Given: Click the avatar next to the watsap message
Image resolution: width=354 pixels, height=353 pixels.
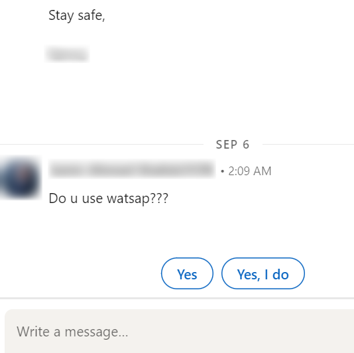Looking at the screenshot, I should pyautogui.click(x=21, y=177).
